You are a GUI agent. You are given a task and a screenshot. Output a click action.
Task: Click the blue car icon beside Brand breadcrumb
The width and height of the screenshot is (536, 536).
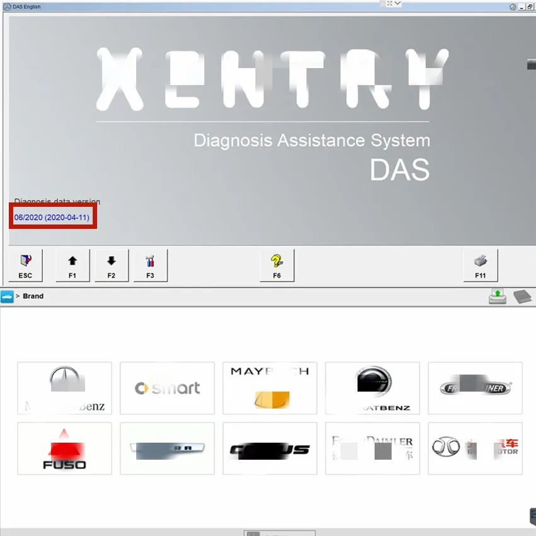(x=7, y=296)
